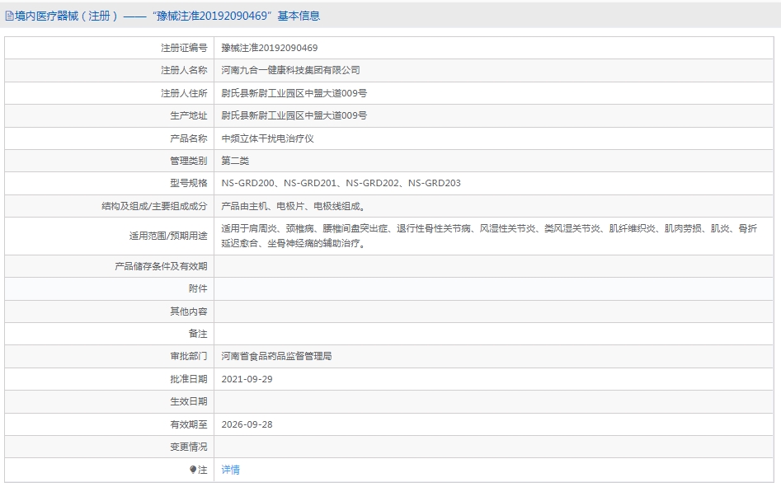Select 河南省食品药品监督管理局 value

pos(276,356)
